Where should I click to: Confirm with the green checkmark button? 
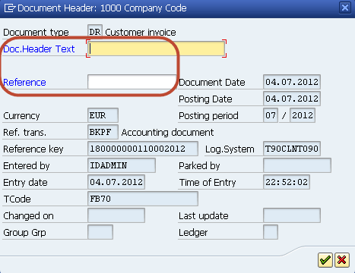(325, 260)
